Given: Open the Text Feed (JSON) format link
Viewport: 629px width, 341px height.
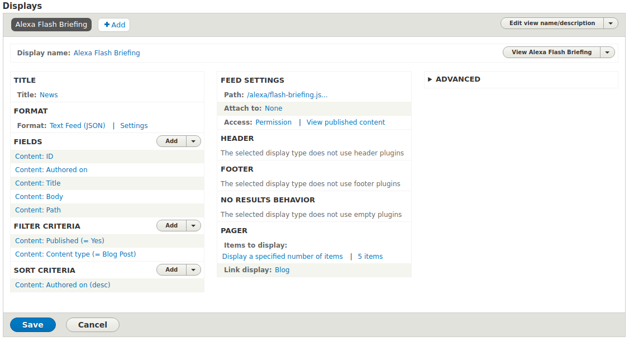Looking at the screenshot, I should point(77,126).
